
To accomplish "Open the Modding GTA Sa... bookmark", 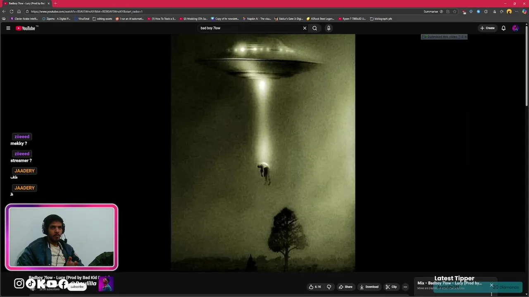I will [193, 19].
